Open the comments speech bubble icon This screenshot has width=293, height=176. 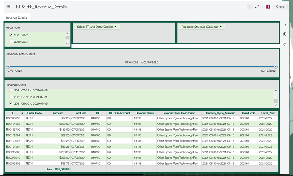(284, 44)
